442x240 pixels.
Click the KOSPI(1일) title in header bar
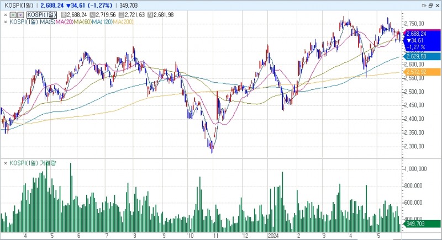19,6
